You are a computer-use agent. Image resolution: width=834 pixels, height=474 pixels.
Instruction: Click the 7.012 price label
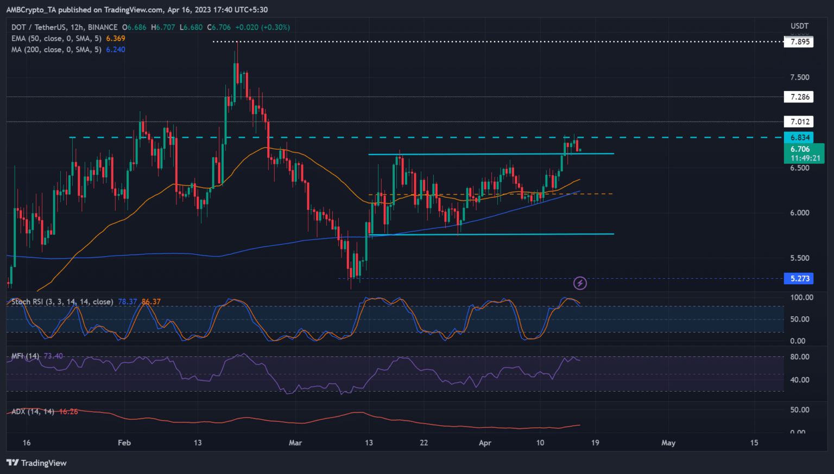[799, 122]
